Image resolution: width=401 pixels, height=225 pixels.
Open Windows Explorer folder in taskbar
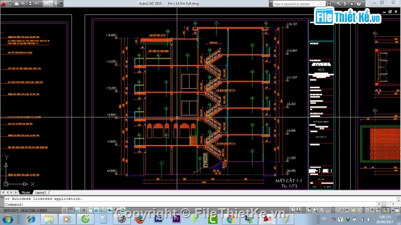point(49,219)
